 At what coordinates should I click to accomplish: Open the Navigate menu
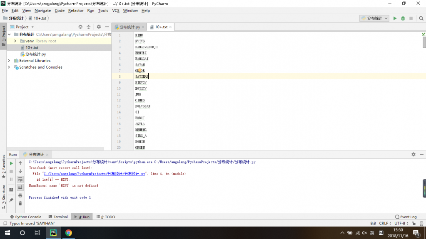click(42, 10)
